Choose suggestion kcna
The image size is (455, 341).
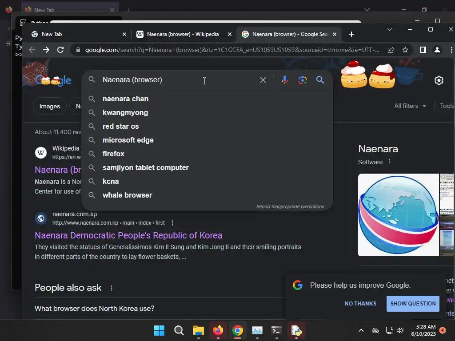tap(207, 182)
